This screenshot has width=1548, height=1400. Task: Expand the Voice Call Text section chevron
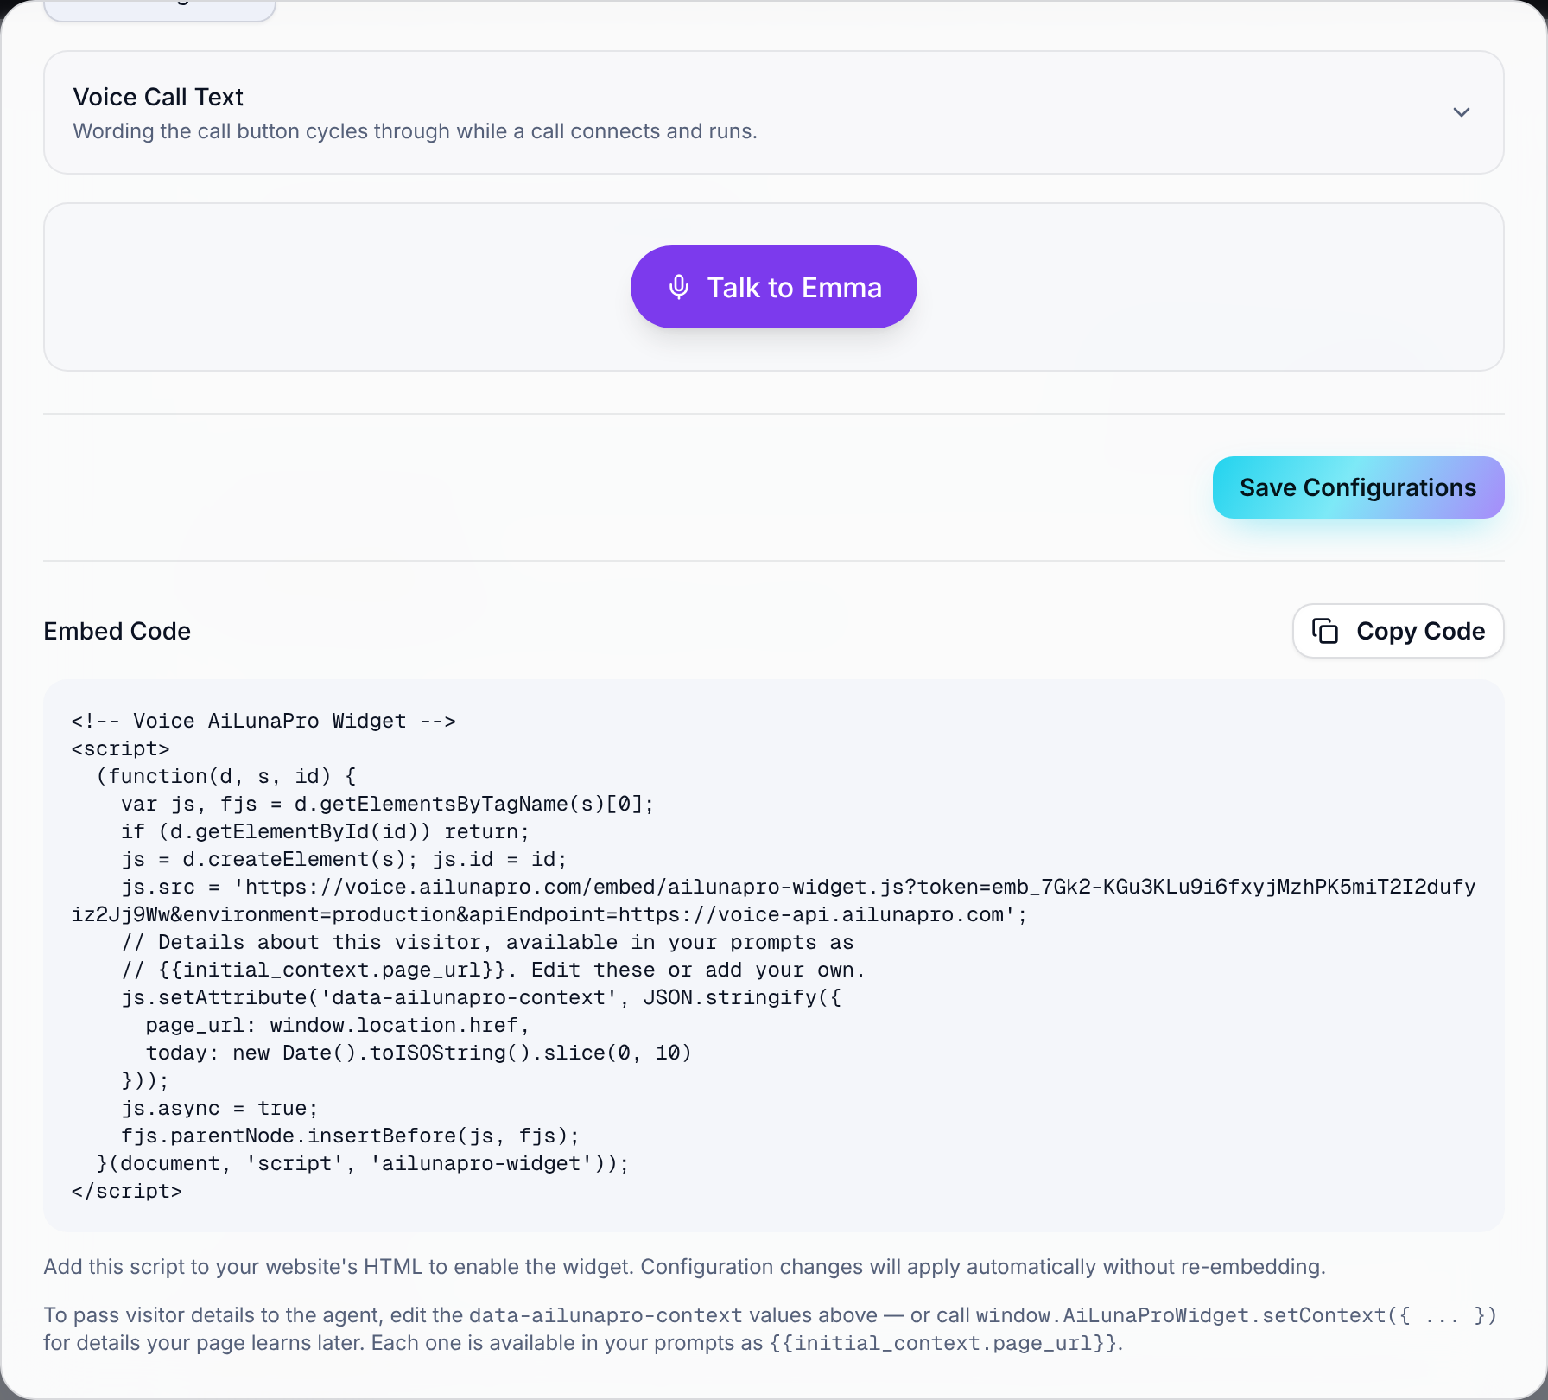[x=1461, y=112]
